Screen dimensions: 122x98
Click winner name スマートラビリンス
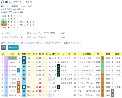click(x=86, y=91)
